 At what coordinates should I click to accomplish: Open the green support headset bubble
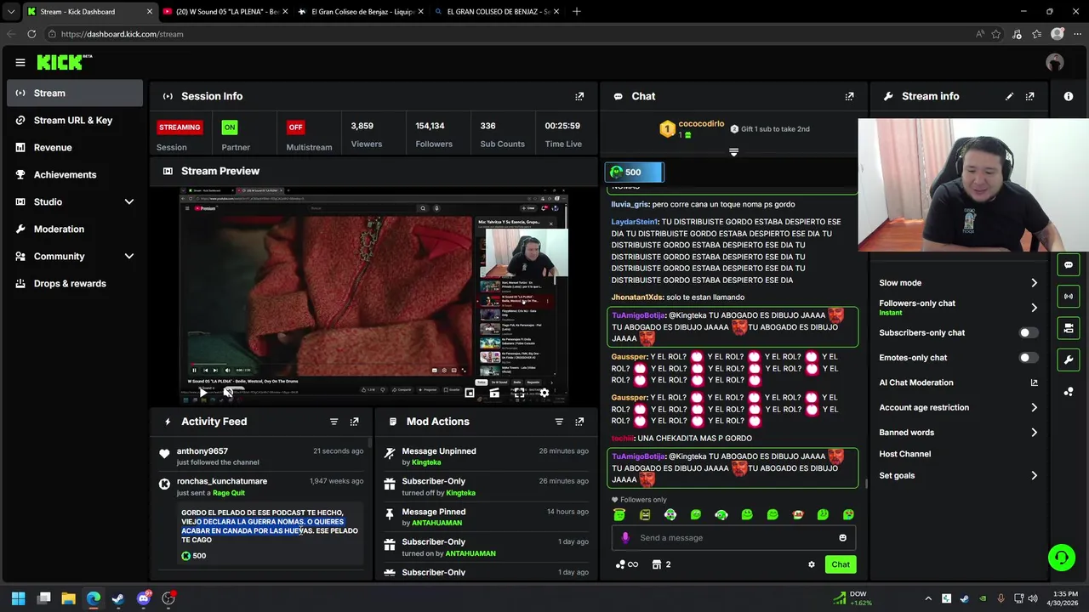[x=1061, y=558]
